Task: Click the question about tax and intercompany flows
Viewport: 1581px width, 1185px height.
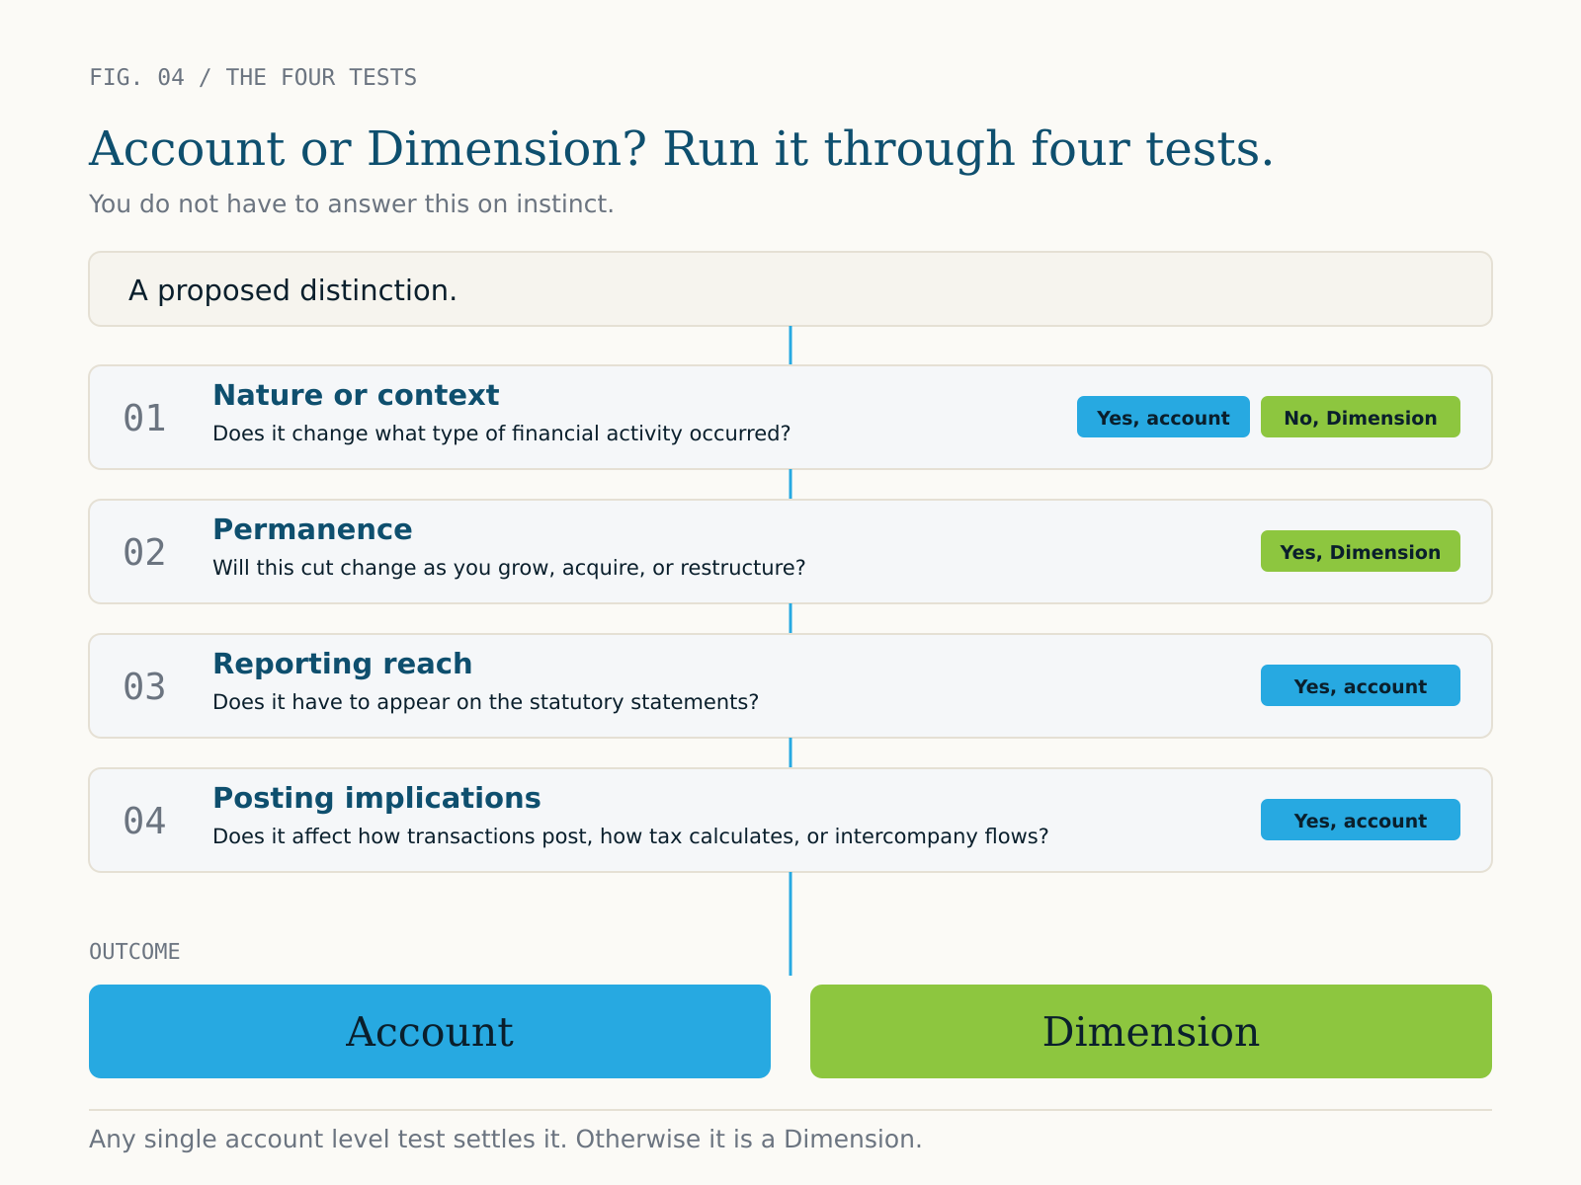Action: coord(630,836)
